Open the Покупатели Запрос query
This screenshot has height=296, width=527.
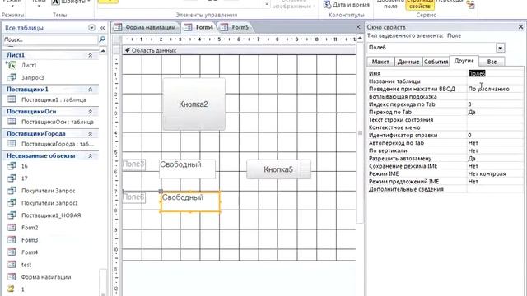[48, 191]
